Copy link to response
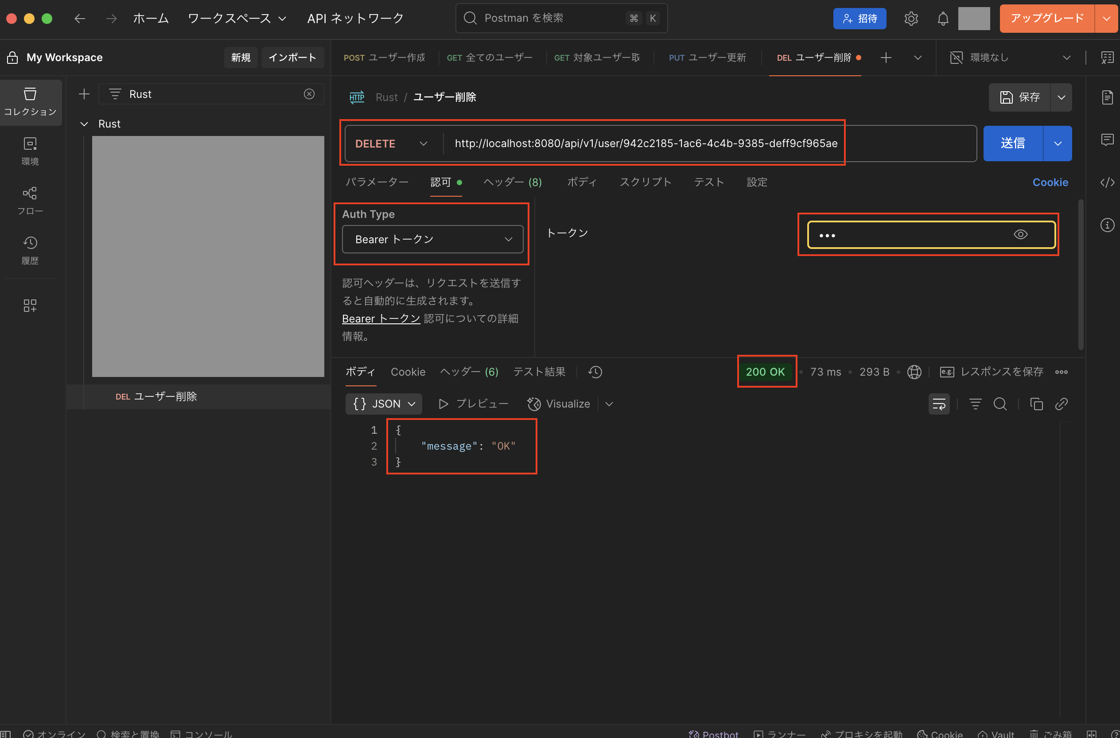The image size is (1120, 738). 1061,404
